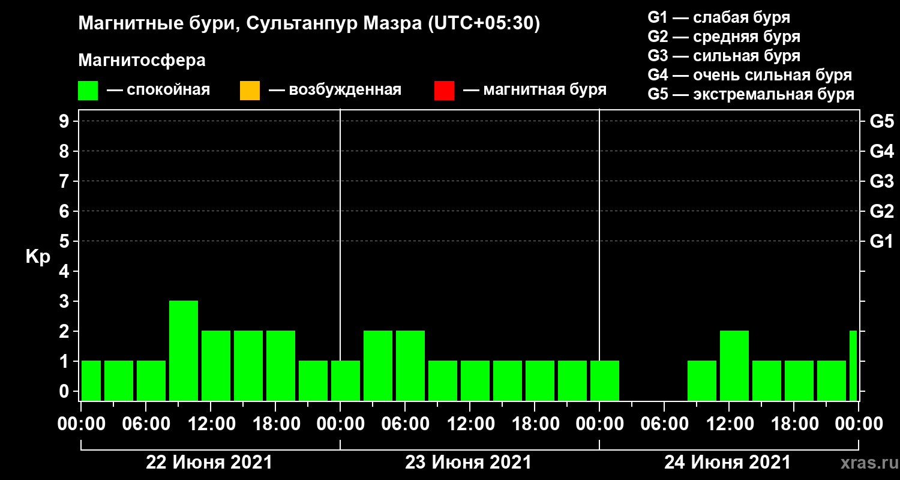The height and width of the screenshot is (480, 900).
Task: Click the '— спокойная' legend label
Action: pos(158,91)
